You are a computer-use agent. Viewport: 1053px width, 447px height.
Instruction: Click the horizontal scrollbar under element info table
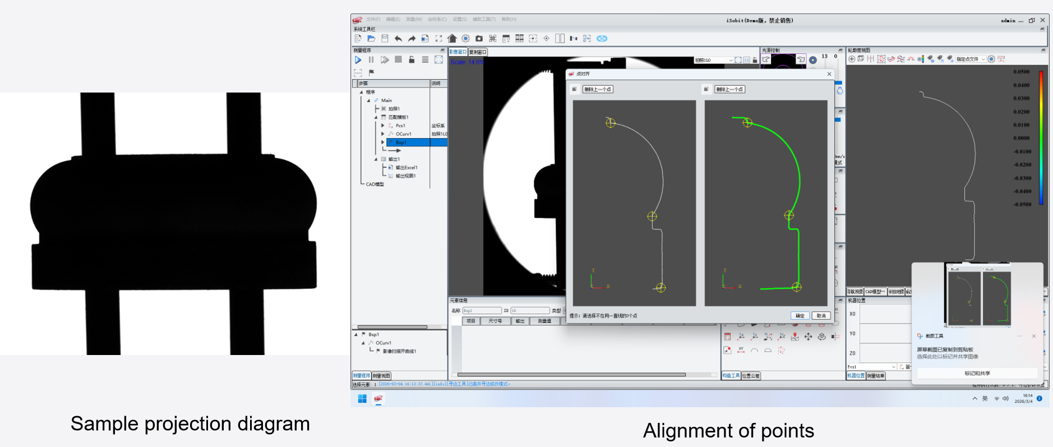tap(571, 375)
